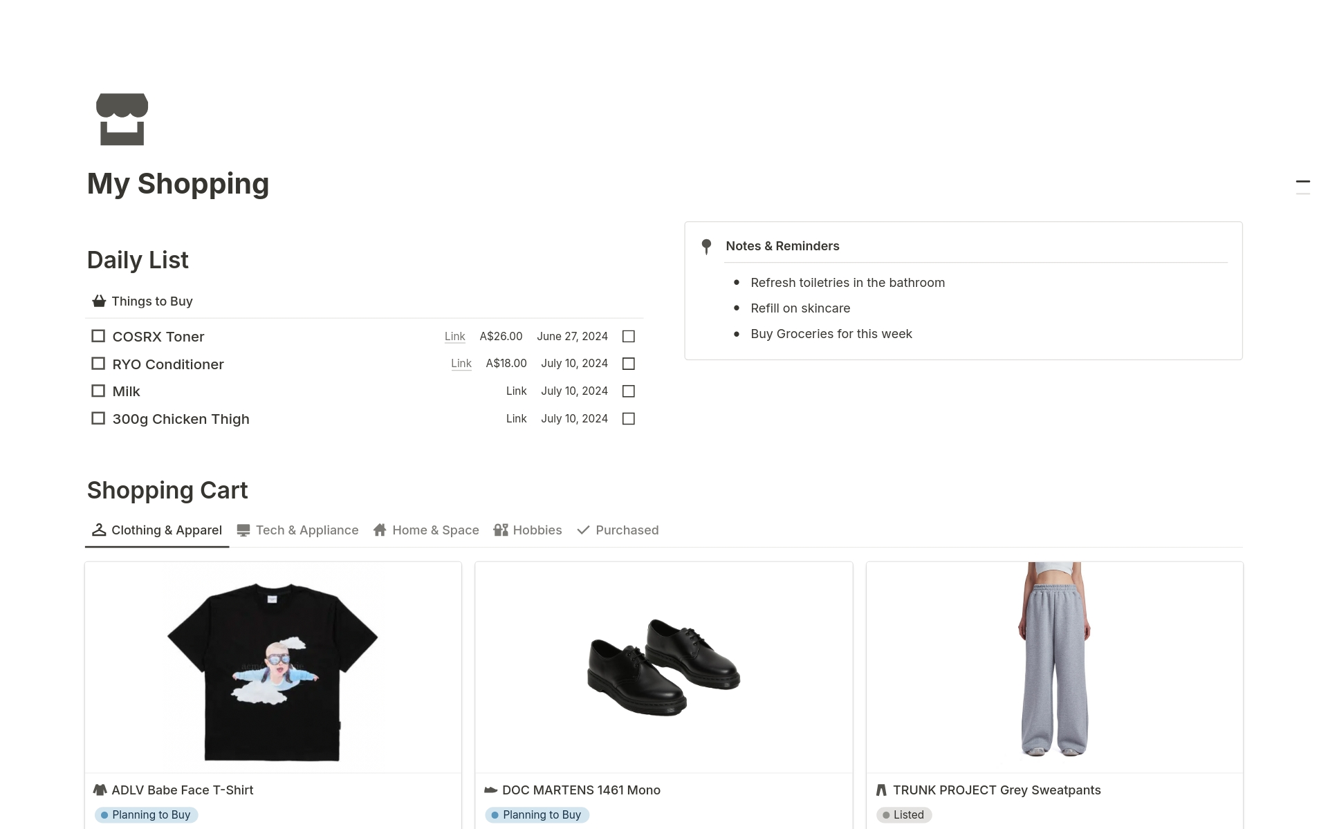Screen dimensions: 1328x829
Task: Open the Purchased tab
Action: coord(618,530)
